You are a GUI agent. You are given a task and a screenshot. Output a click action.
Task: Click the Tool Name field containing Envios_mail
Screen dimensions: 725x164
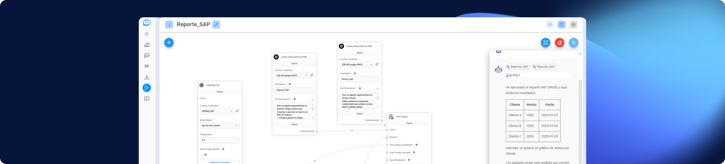[x=360, y=79]
